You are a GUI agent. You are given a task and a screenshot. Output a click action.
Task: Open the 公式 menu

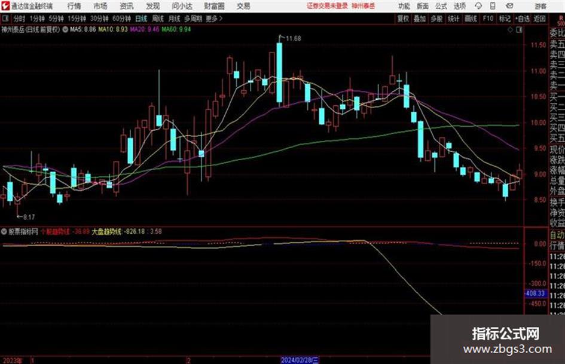441,6
